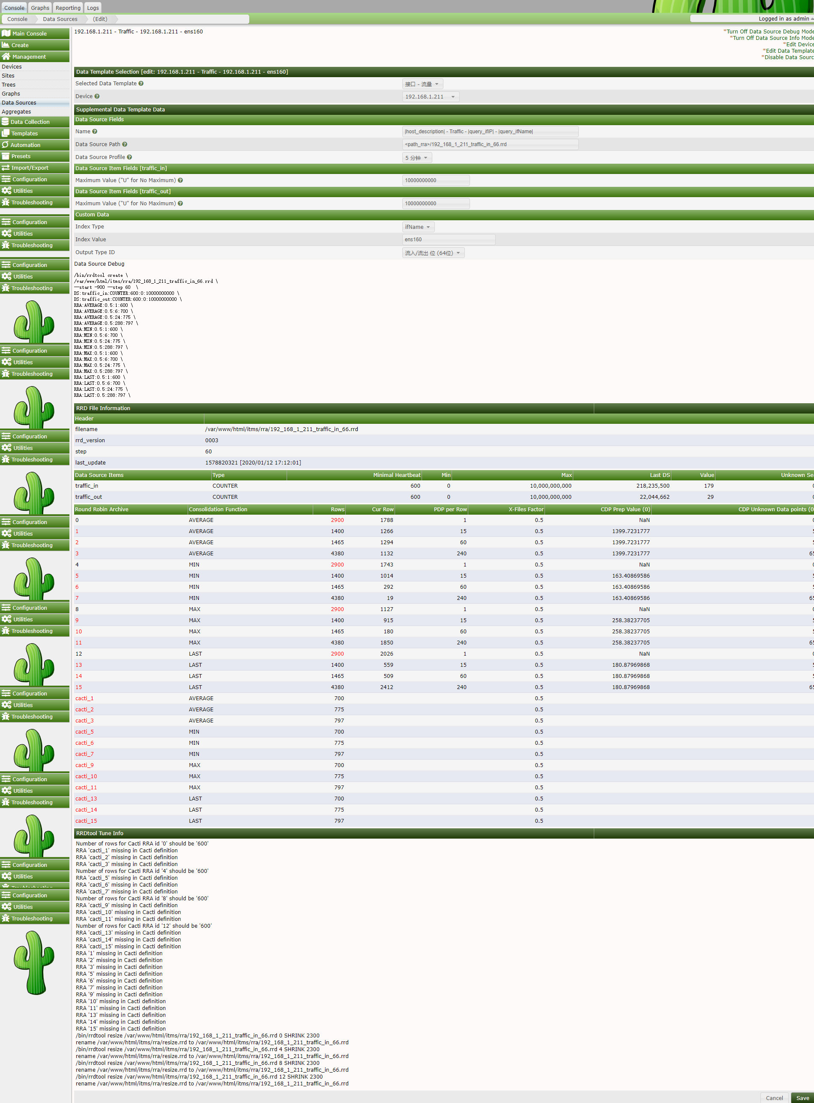Show help for traffic_in Maximum Value
Image resolution: width=814 pixels, height=1103 pixels.
[180, 180]
